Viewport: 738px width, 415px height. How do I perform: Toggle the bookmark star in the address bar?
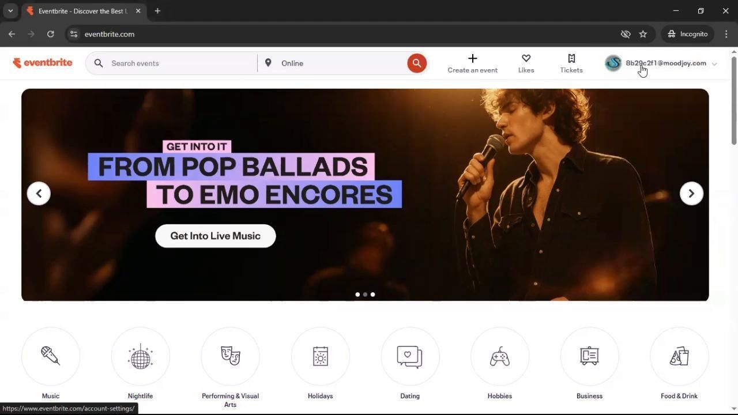pos(643,34)
